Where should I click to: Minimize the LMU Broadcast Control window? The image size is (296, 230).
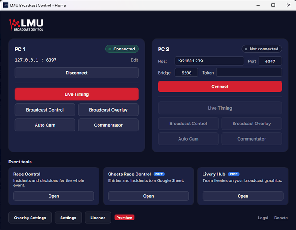pos(258,5)
